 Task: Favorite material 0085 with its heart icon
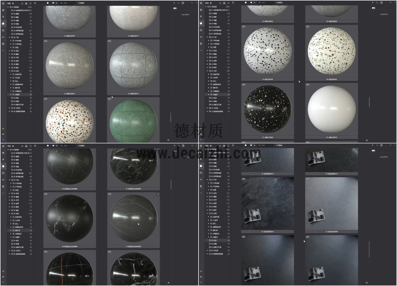point(158,195)
